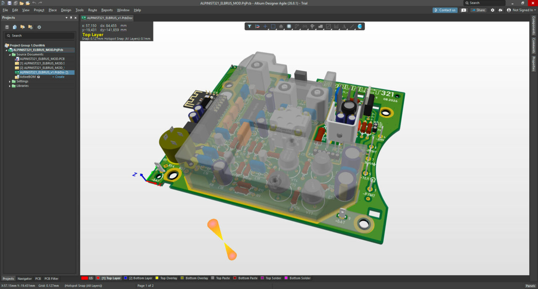Toggle the Top Solder layer
The image size is (538, 289).
262,278
